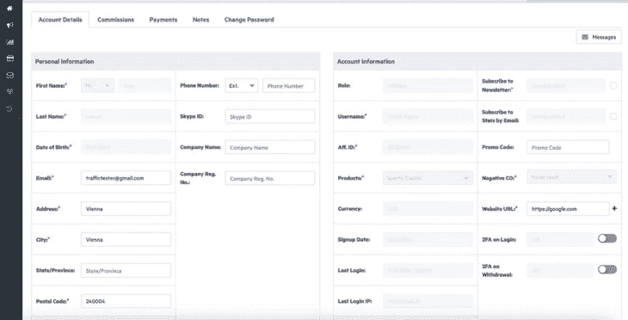
Task: Click the disabled Date of Birth field
Action: [x=126, y=147]
